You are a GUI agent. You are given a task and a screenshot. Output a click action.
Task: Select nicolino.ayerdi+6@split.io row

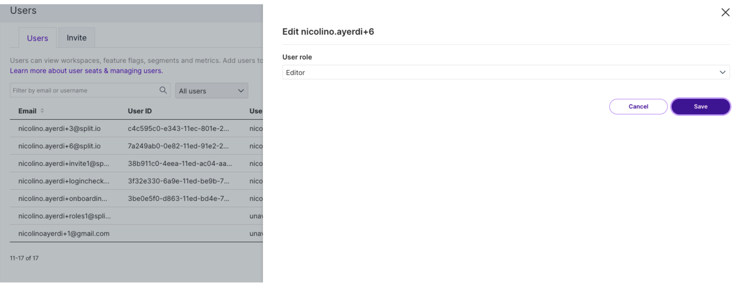[59, 146]
